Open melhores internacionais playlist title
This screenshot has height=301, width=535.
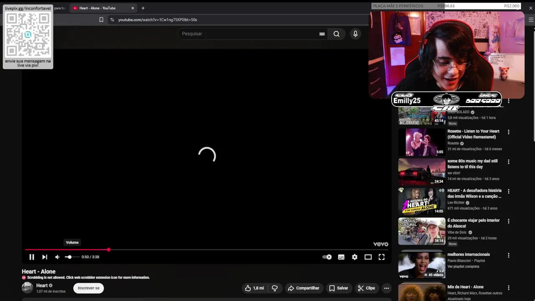point(469,255)
